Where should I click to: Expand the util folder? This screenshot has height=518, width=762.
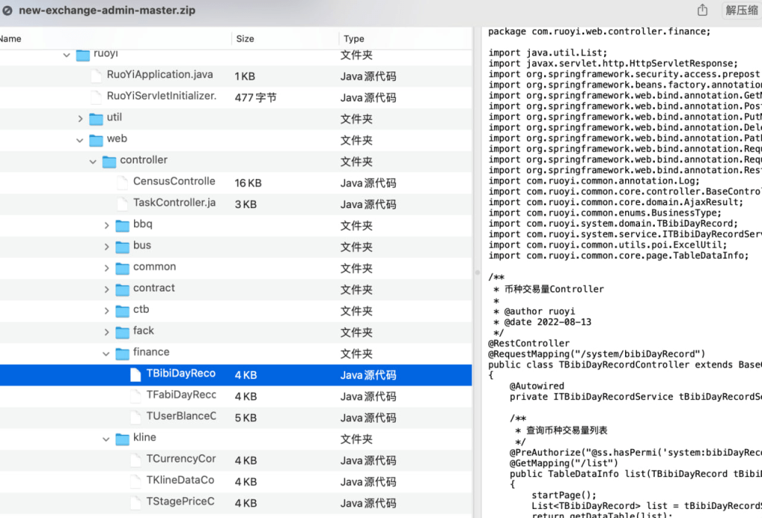pyautogui.click(x=80, y=118)
